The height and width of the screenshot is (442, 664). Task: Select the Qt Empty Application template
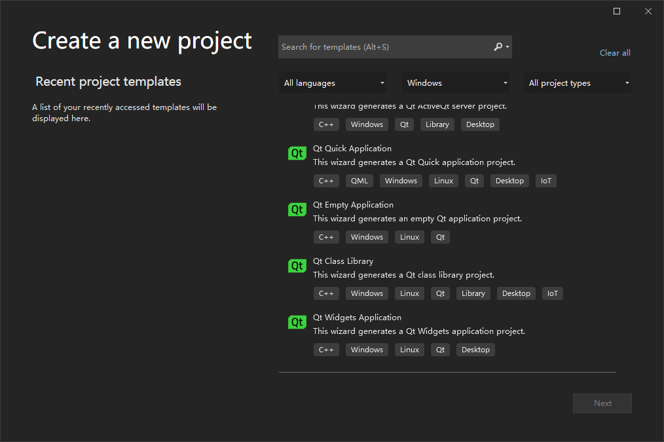447,222
